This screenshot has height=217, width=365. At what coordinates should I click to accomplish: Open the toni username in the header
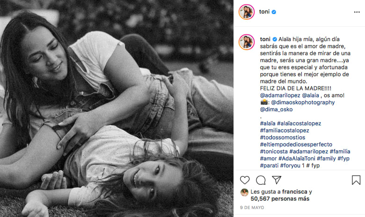[264, 12]
